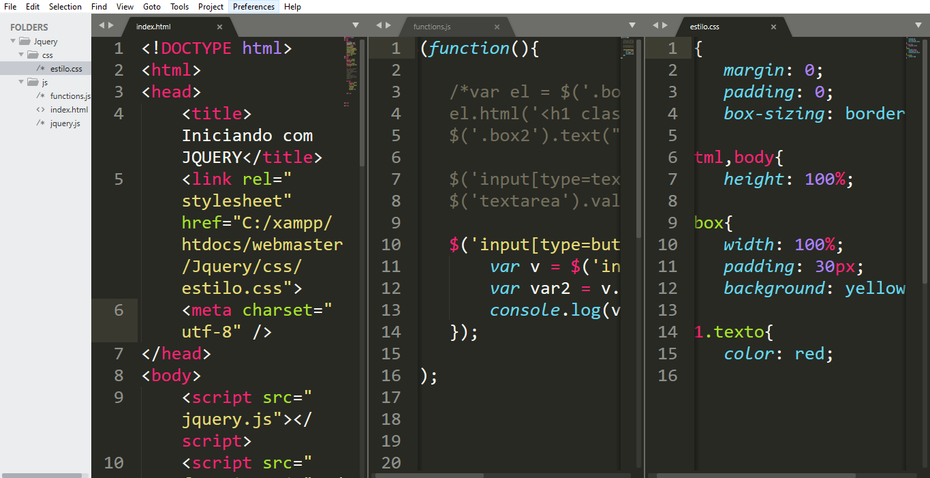Click next tab arrow in first pane
Image resolution: width=930 pixels, height=478 pixels.
(111, 25)
